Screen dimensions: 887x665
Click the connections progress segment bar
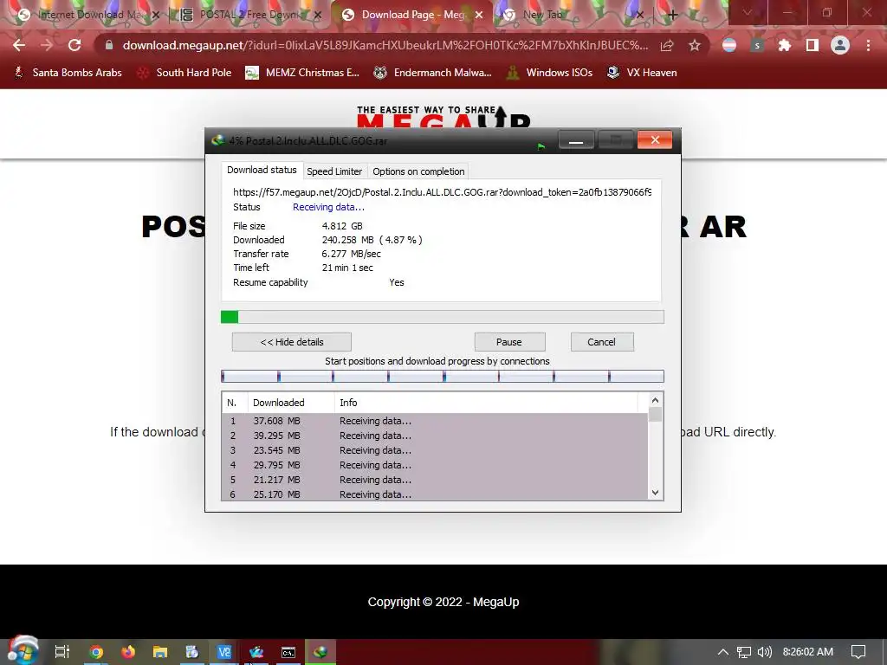pos(443,376)
